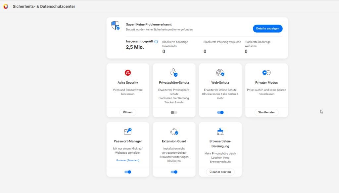Click the shield status icon at the top
The width and height of the screenshot is (339, 193).
(115, 26)
